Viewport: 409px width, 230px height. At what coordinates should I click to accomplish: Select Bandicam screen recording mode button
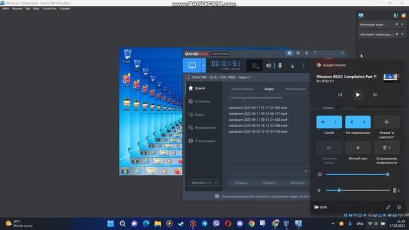tap(192, 65)
